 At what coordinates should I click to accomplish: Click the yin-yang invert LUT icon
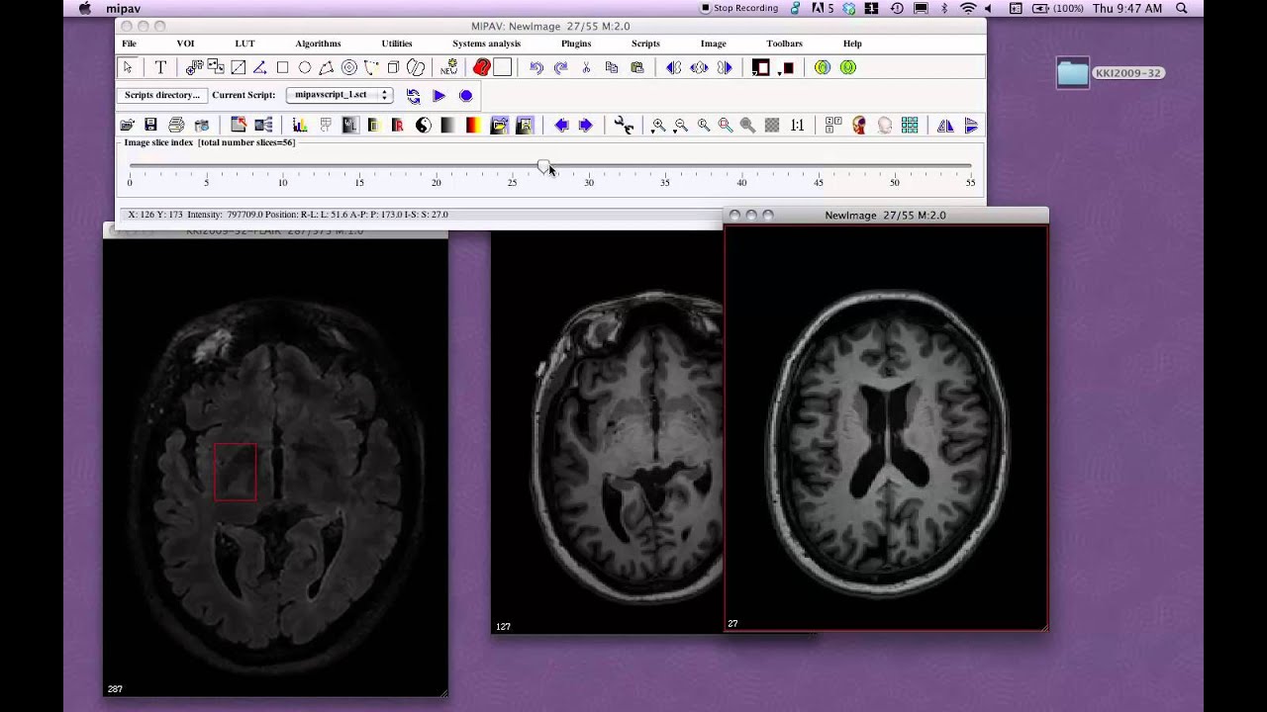(423, 125)
